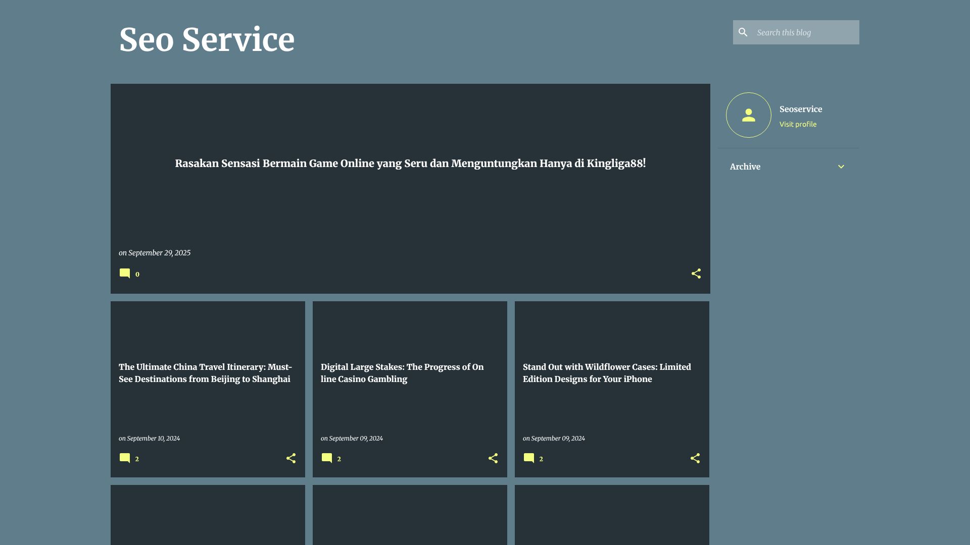Open the China Travel Itinerary post

tap(205, 373)
